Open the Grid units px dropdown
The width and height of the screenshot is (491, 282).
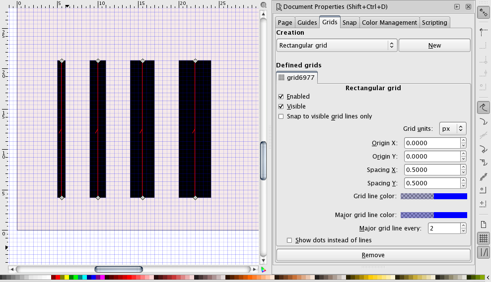453,128
